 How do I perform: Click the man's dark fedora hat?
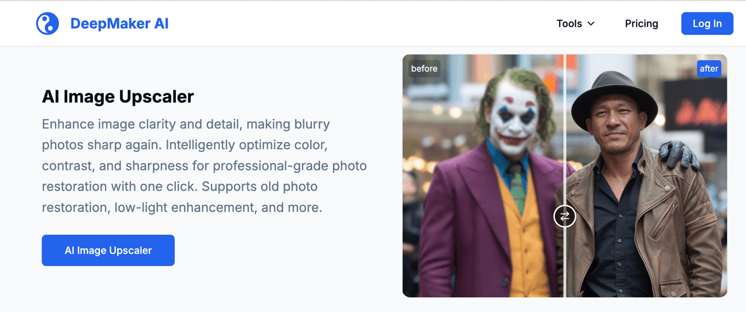[614, 98]
